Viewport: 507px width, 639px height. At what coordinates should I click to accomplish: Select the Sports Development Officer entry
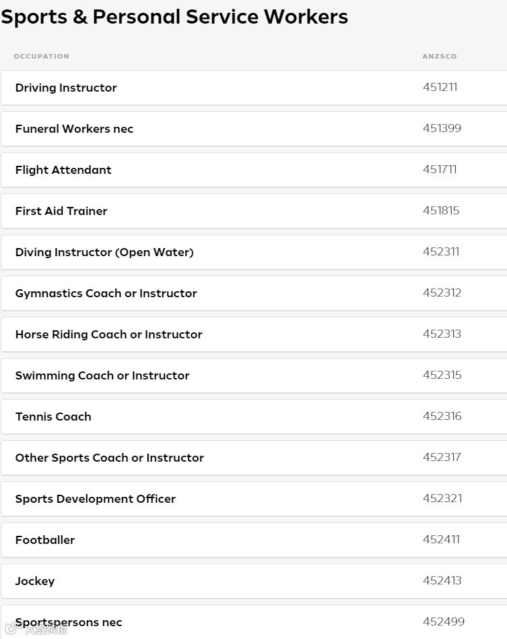pos(96,499)
